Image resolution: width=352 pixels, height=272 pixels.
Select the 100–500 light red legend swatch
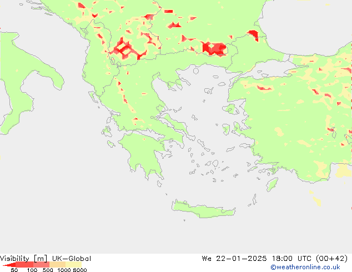pyautogui.click(x=41, y=264)
